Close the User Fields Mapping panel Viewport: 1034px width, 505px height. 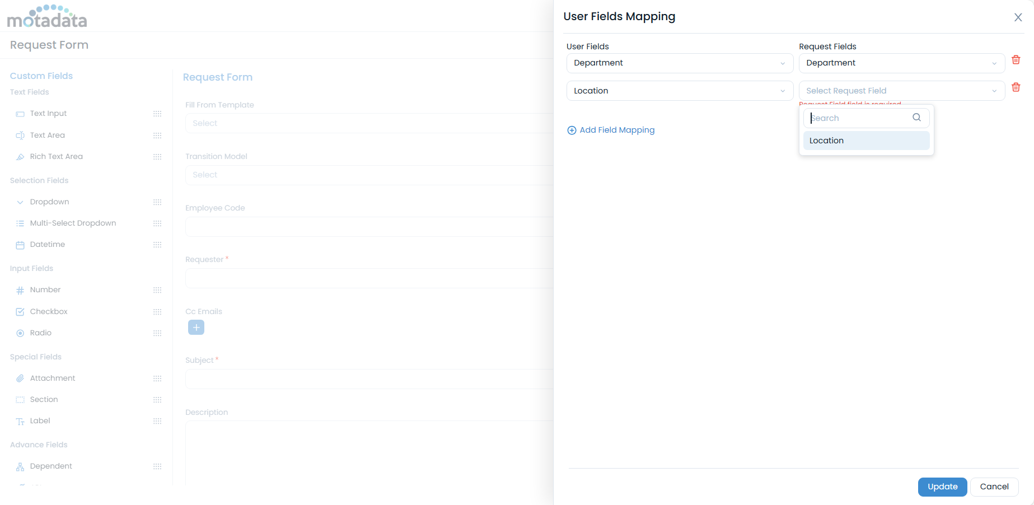point(1018,17)
